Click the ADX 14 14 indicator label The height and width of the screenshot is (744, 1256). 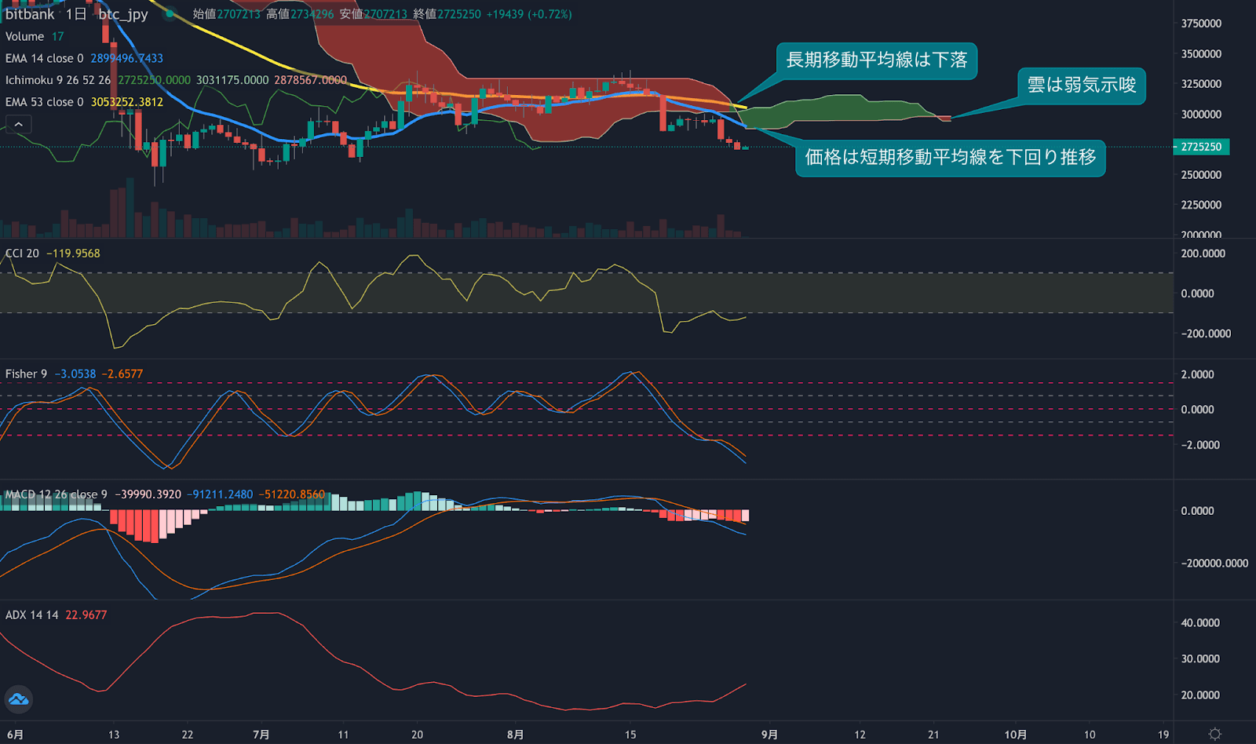click(x=31, y=615)
